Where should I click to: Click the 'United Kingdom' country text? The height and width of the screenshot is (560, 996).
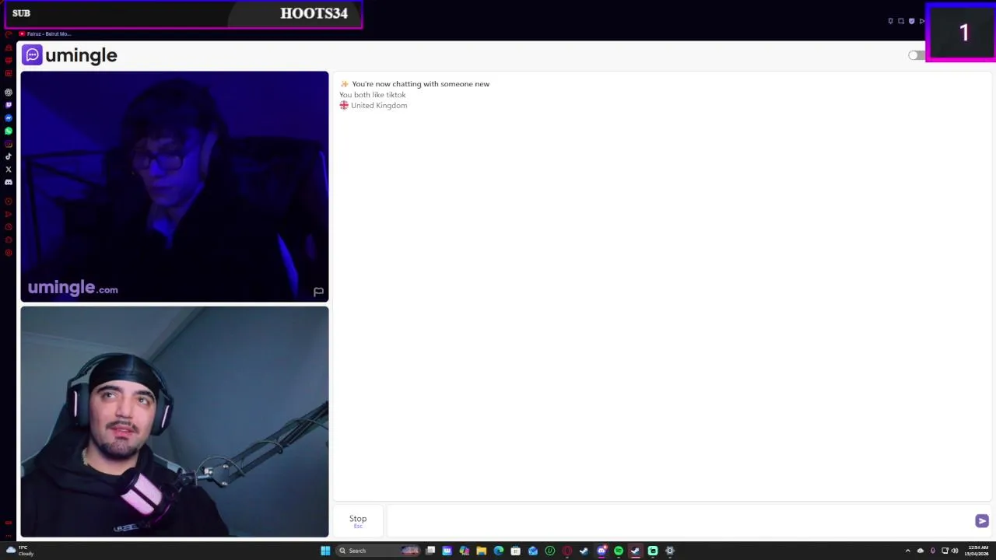[379, 106]
